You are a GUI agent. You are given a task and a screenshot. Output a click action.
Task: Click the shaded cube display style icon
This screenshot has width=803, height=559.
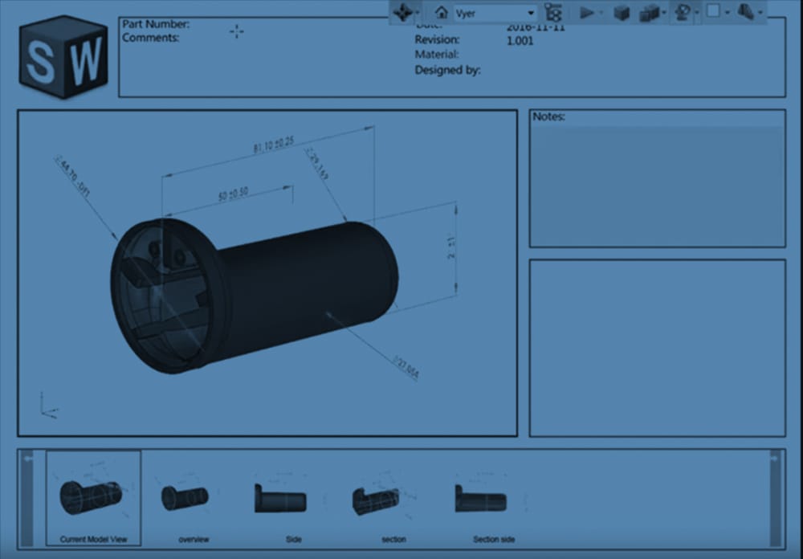coord(621,12)
